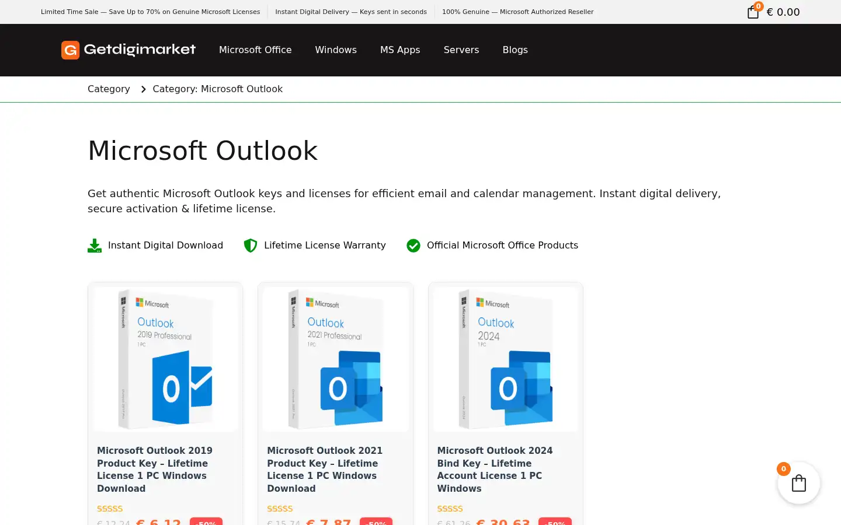Click the 'Instant Digital Download' label

coord(165,246)
